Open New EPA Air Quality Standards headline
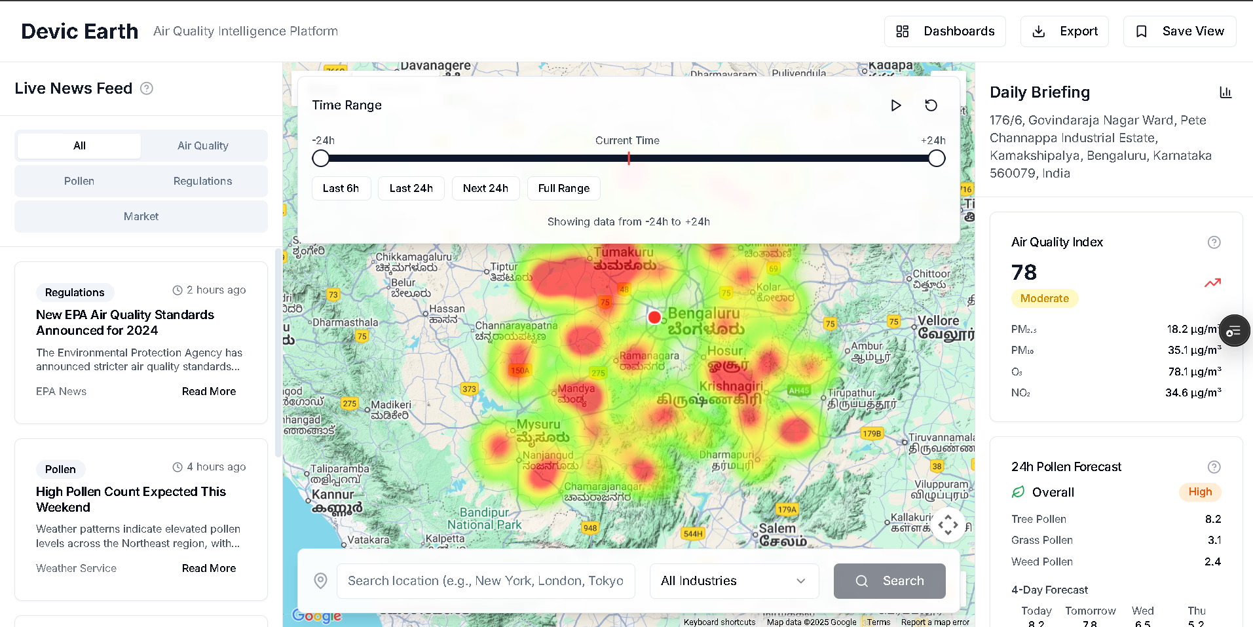This screenshot has width=1253, height=627. [125, 323]
